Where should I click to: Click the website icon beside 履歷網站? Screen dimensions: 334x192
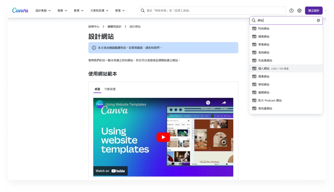pos(254,92)
